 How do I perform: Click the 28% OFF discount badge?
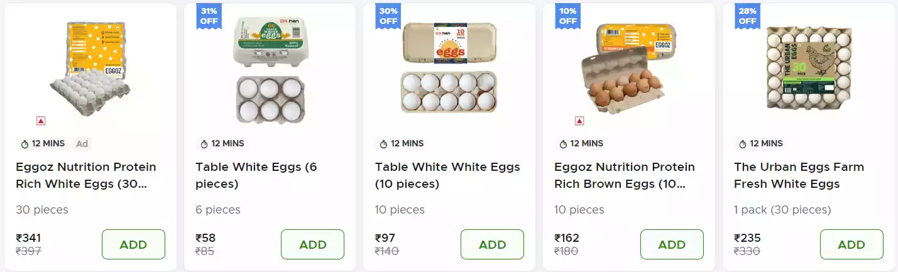pyautogui.click(x=747, y=16)
